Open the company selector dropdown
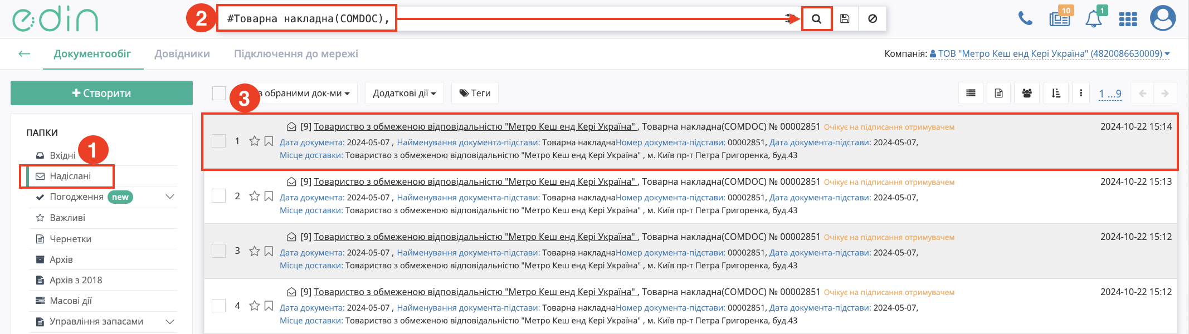 [x=1050, y=54]
